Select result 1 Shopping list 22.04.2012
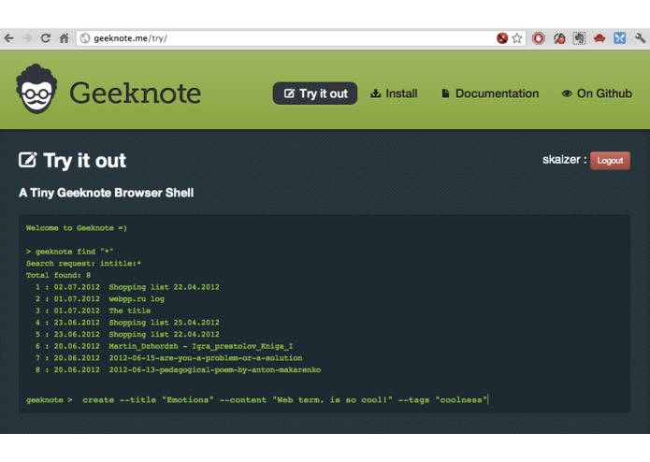 [x=127, y=287]
